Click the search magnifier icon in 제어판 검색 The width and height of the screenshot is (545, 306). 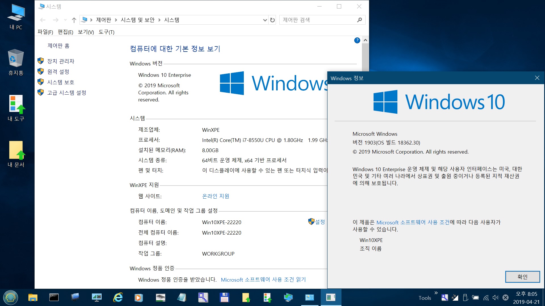(360, 20)
